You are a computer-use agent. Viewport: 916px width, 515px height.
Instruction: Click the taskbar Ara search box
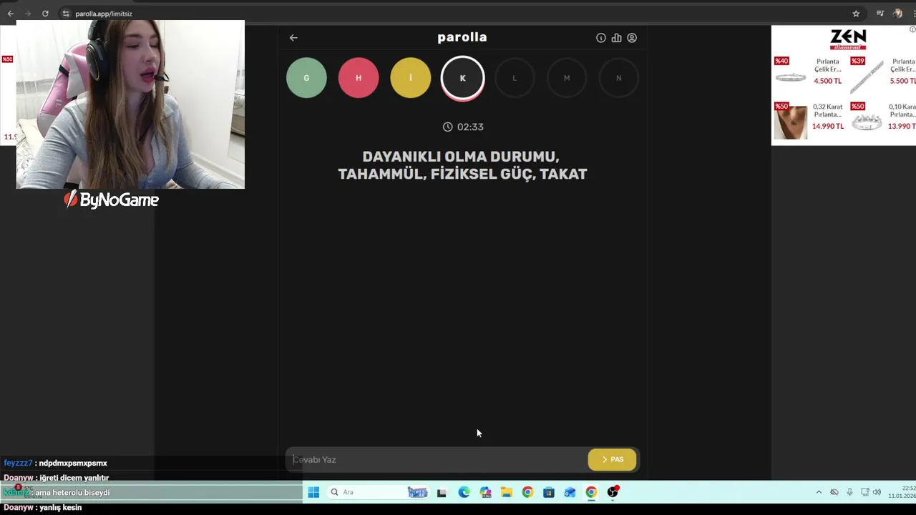coord(379,492)
